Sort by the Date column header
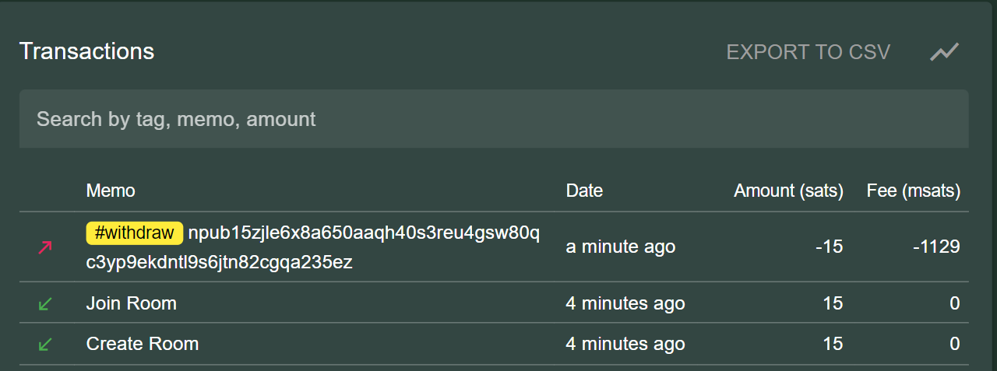 coord(584,191)
